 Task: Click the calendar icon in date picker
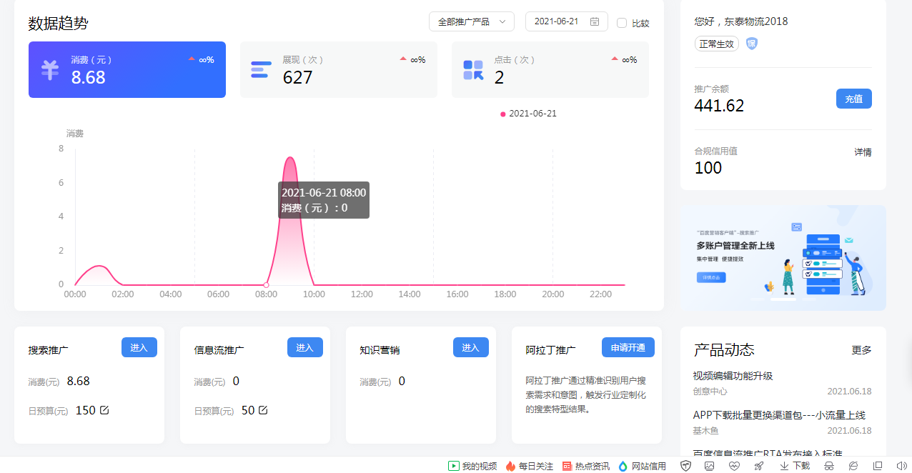595,21
